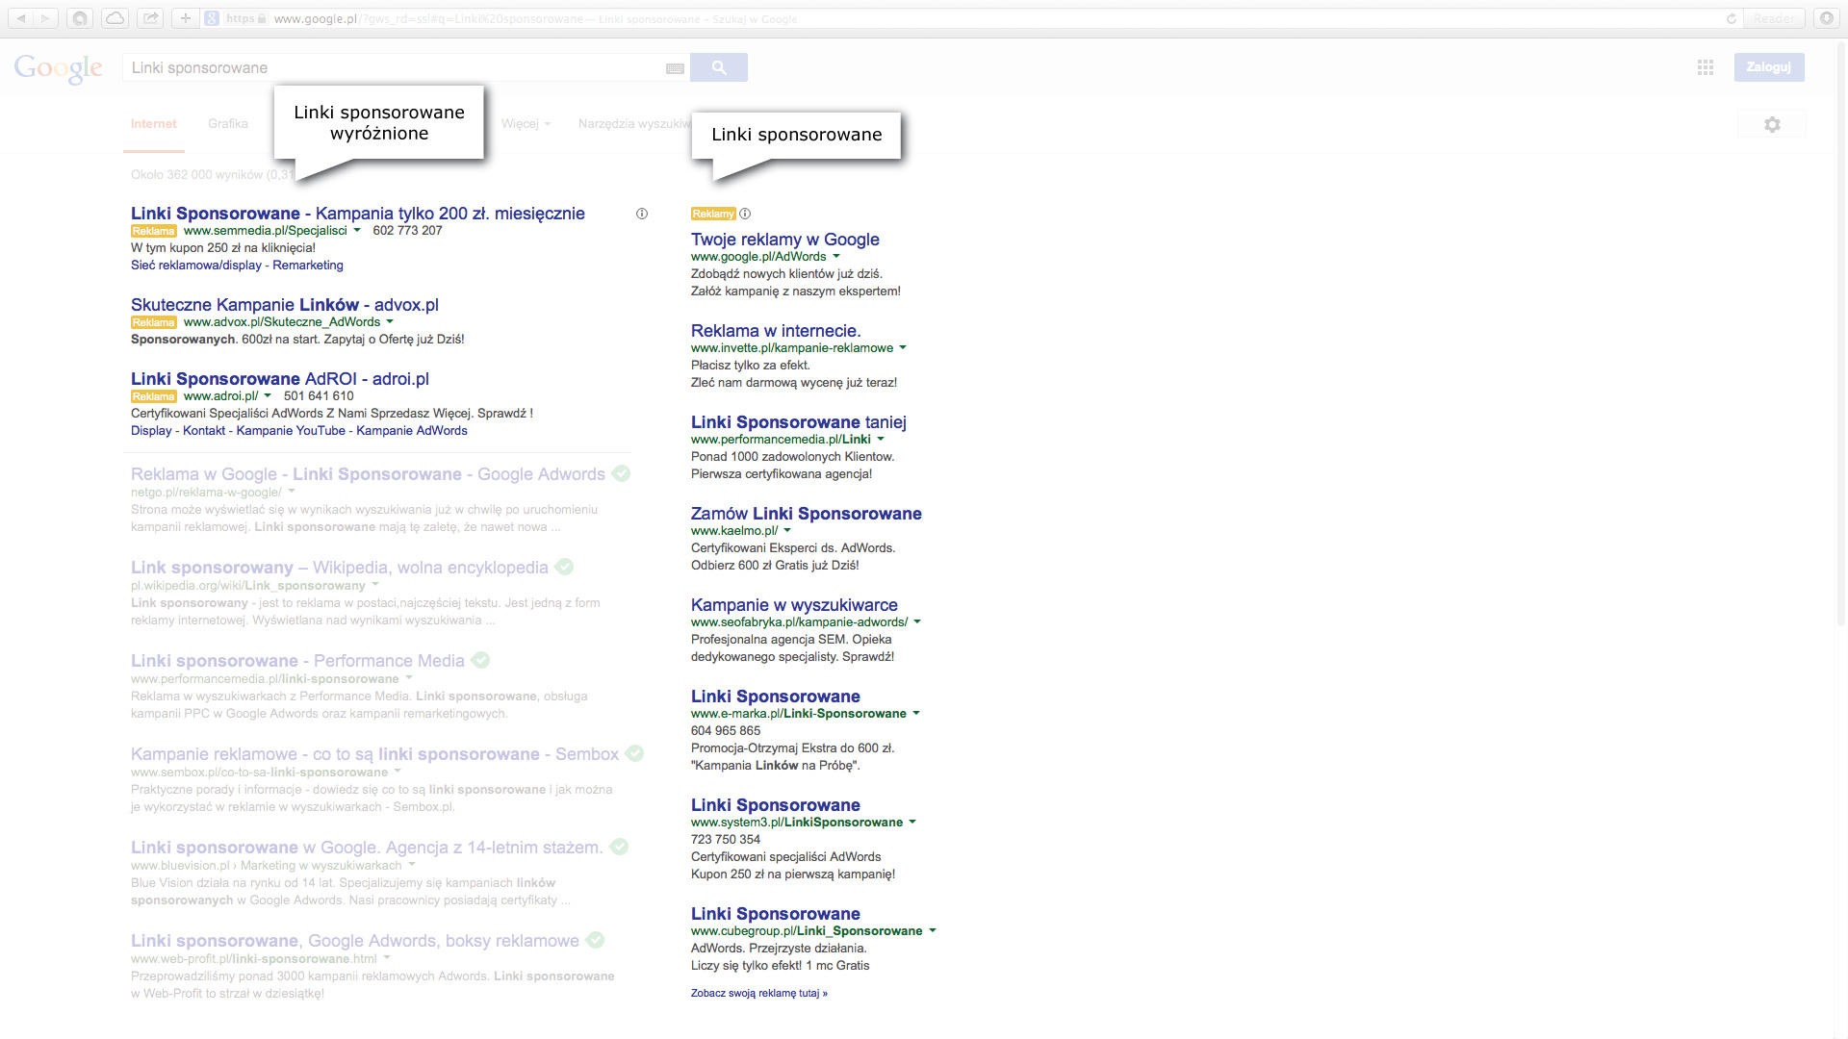The height and width of the screenshot is (1039, 1848).
Task: Open the on-screen keyboard icon in search box
Action: pos(675,68)
